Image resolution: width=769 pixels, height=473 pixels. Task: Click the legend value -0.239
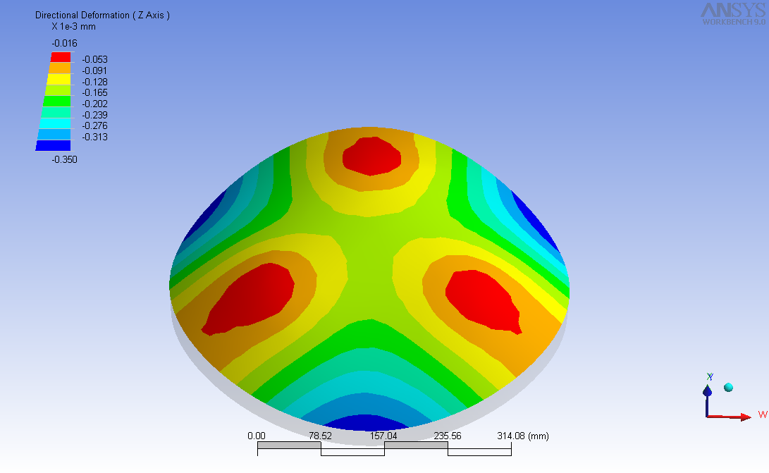(94, 115)
